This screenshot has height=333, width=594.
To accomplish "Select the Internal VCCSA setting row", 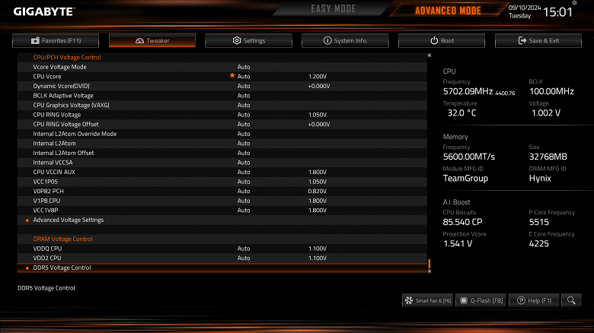I will 222,163.
